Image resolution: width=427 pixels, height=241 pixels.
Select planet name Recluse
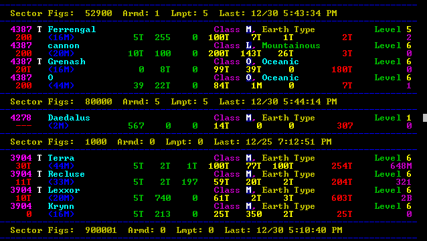point(66,174)
